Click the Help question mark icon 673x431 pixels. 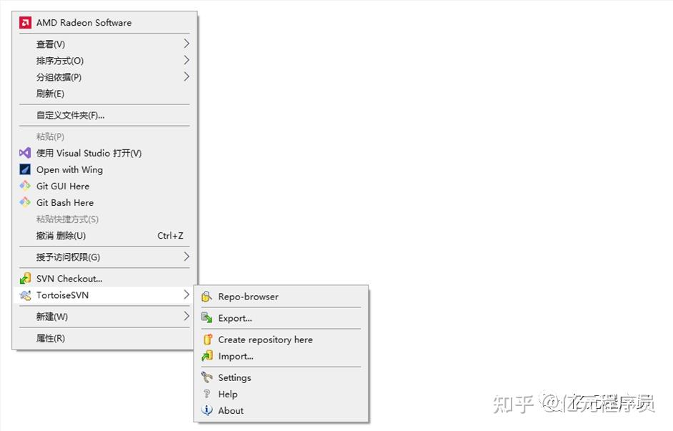pos(206,394)
